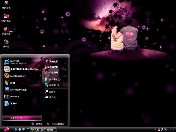Open 桌酷主题Desk.ZhuoKu.Com shortcut

(x=21, y=69)
